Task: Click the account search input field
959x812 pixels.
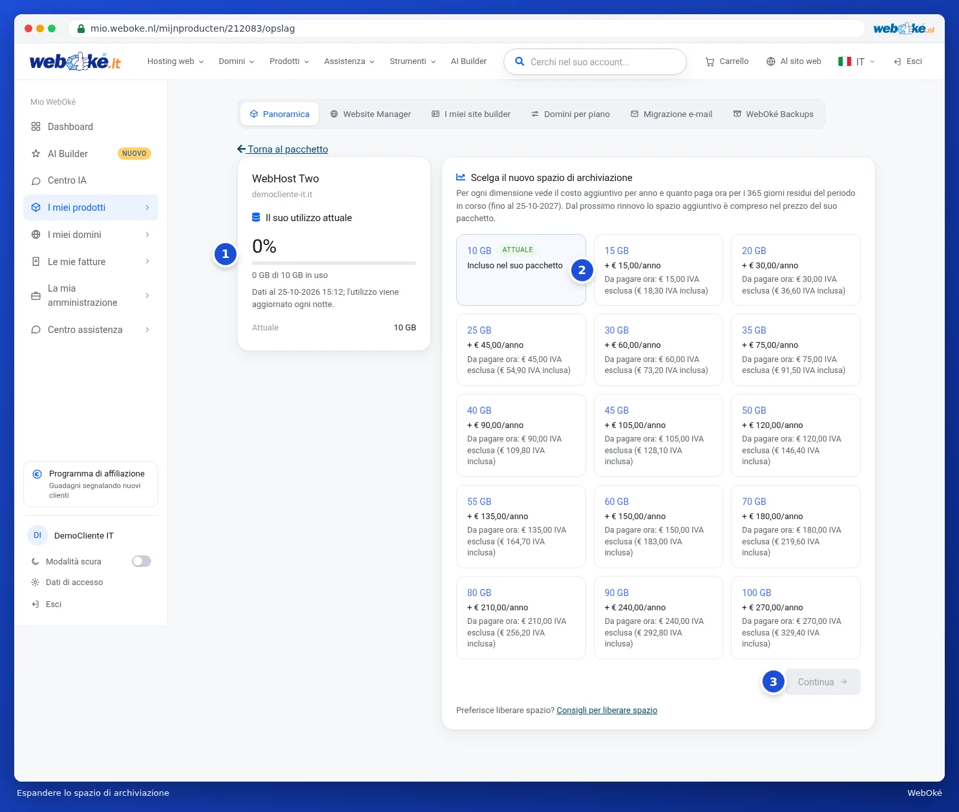Action: [x=595, y=62]
